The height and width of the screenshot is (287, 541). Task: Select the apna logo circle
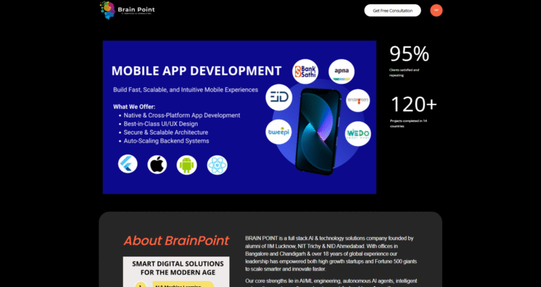click(341, 70)
